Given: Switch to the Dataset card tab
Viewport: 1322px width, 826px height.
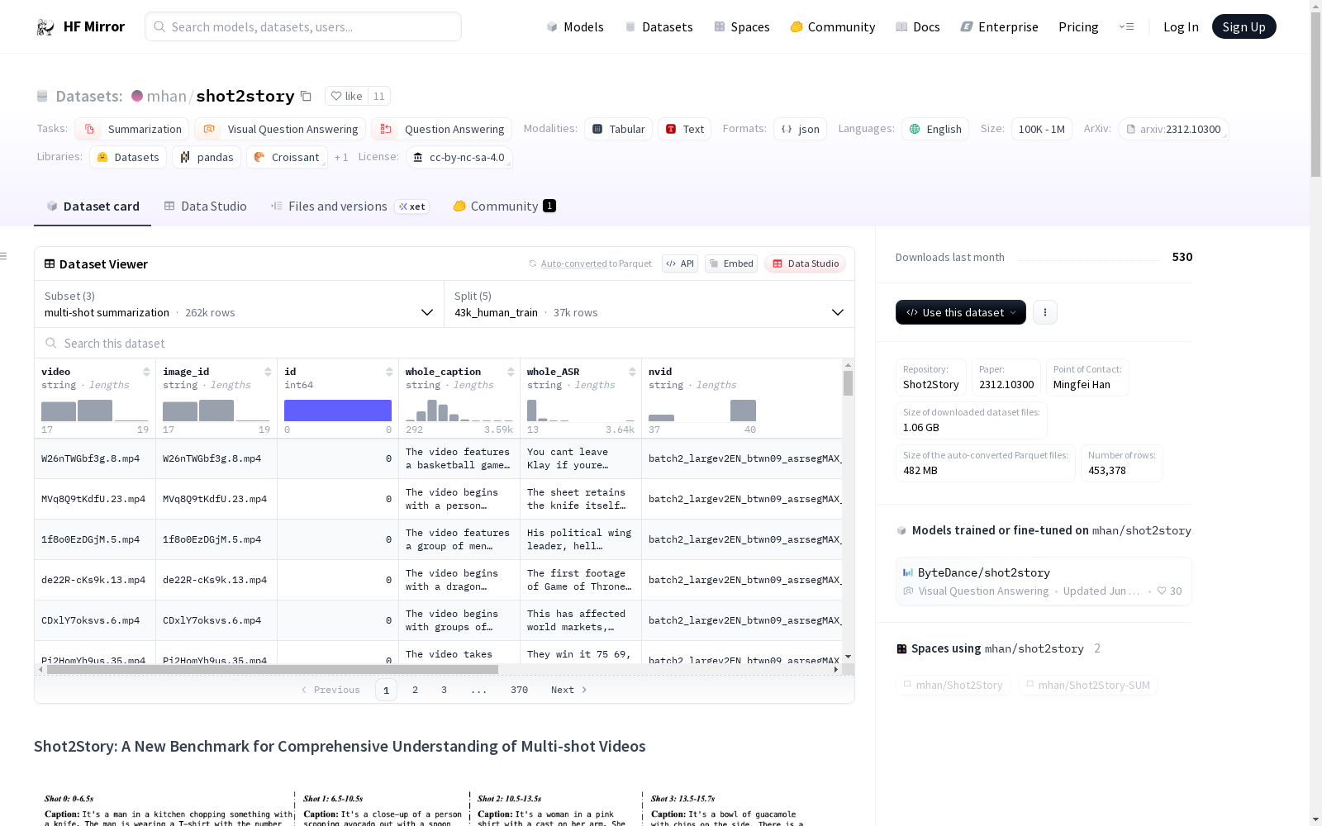Looking at the screenshot, I should pyautogui.click(x=93, y=206).
